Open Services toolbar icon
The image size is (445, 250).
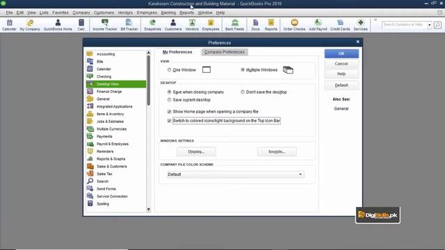click(x=360, y=25)
